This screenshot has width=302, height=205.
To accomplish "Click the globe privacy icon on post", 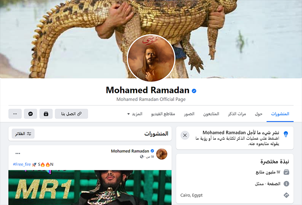I will click(142, 156).
